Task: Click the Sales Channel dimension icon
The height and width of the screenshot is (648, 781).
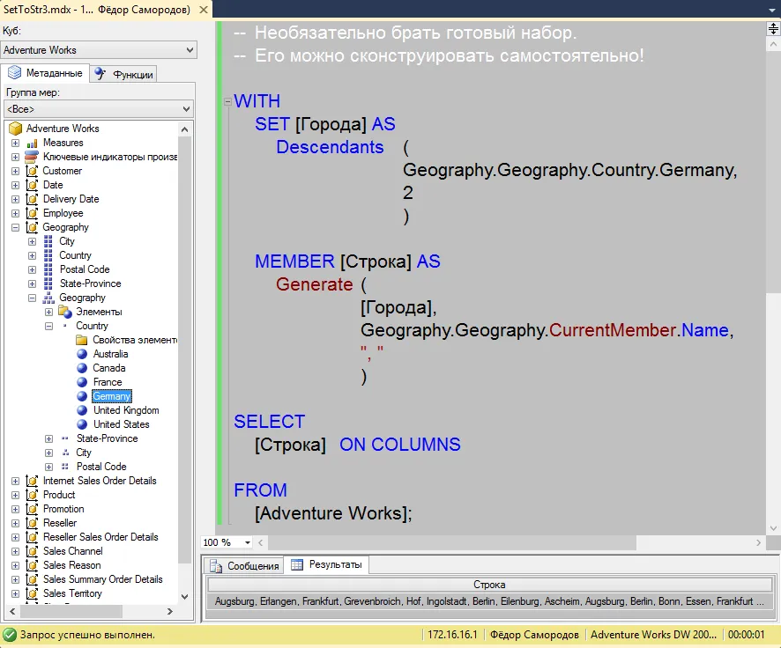Action: tap(32, 551)
